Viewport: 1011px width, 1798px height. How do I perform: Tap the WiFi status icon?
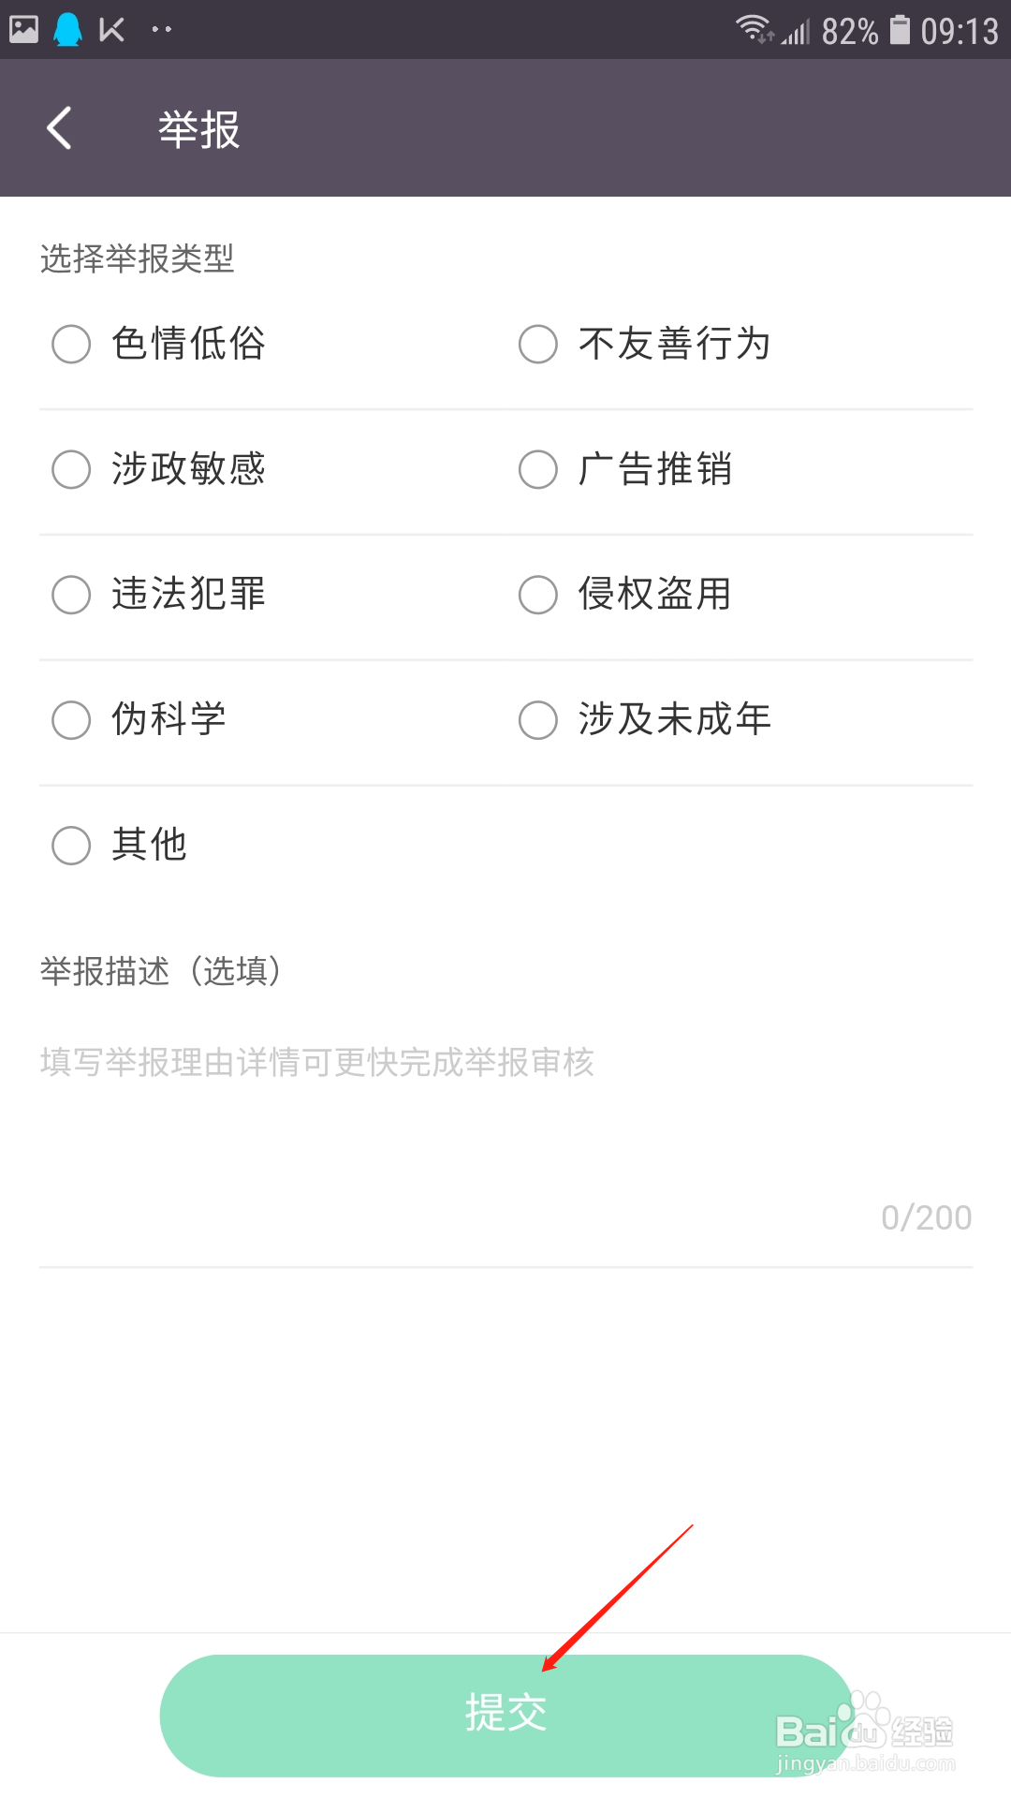coord(755,29)
